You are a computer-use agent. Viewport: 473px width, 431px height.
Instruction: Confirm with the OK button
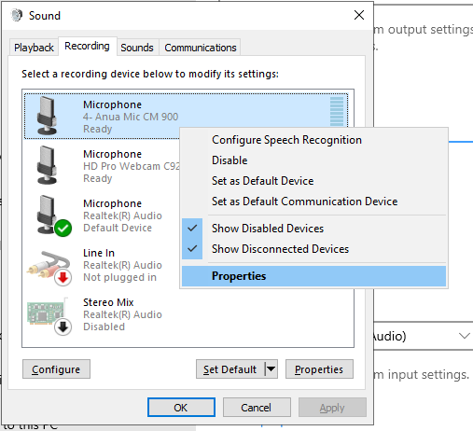point(181,408)
